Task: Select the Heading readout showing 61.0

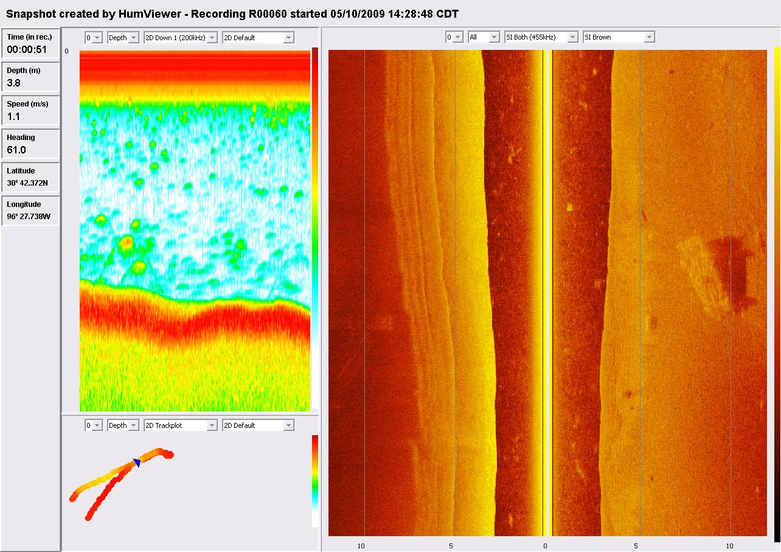Action: (x=30, y=144)
